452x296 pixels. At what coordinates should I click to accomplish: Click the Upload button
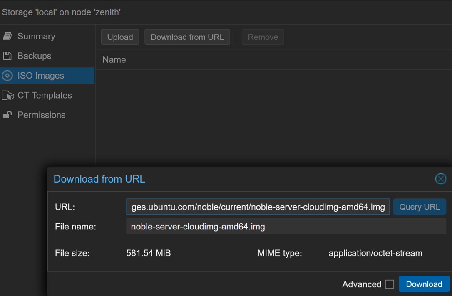click(x=120, y=37)
